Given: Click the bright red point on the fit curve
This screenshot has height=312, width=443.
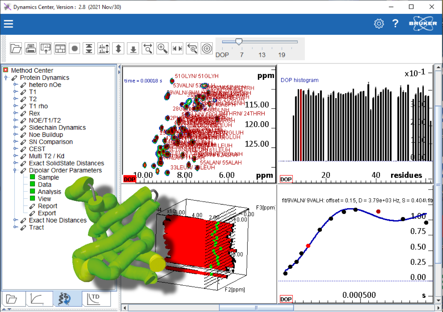Looking at the screenshot, I should (x=308, y=246).
